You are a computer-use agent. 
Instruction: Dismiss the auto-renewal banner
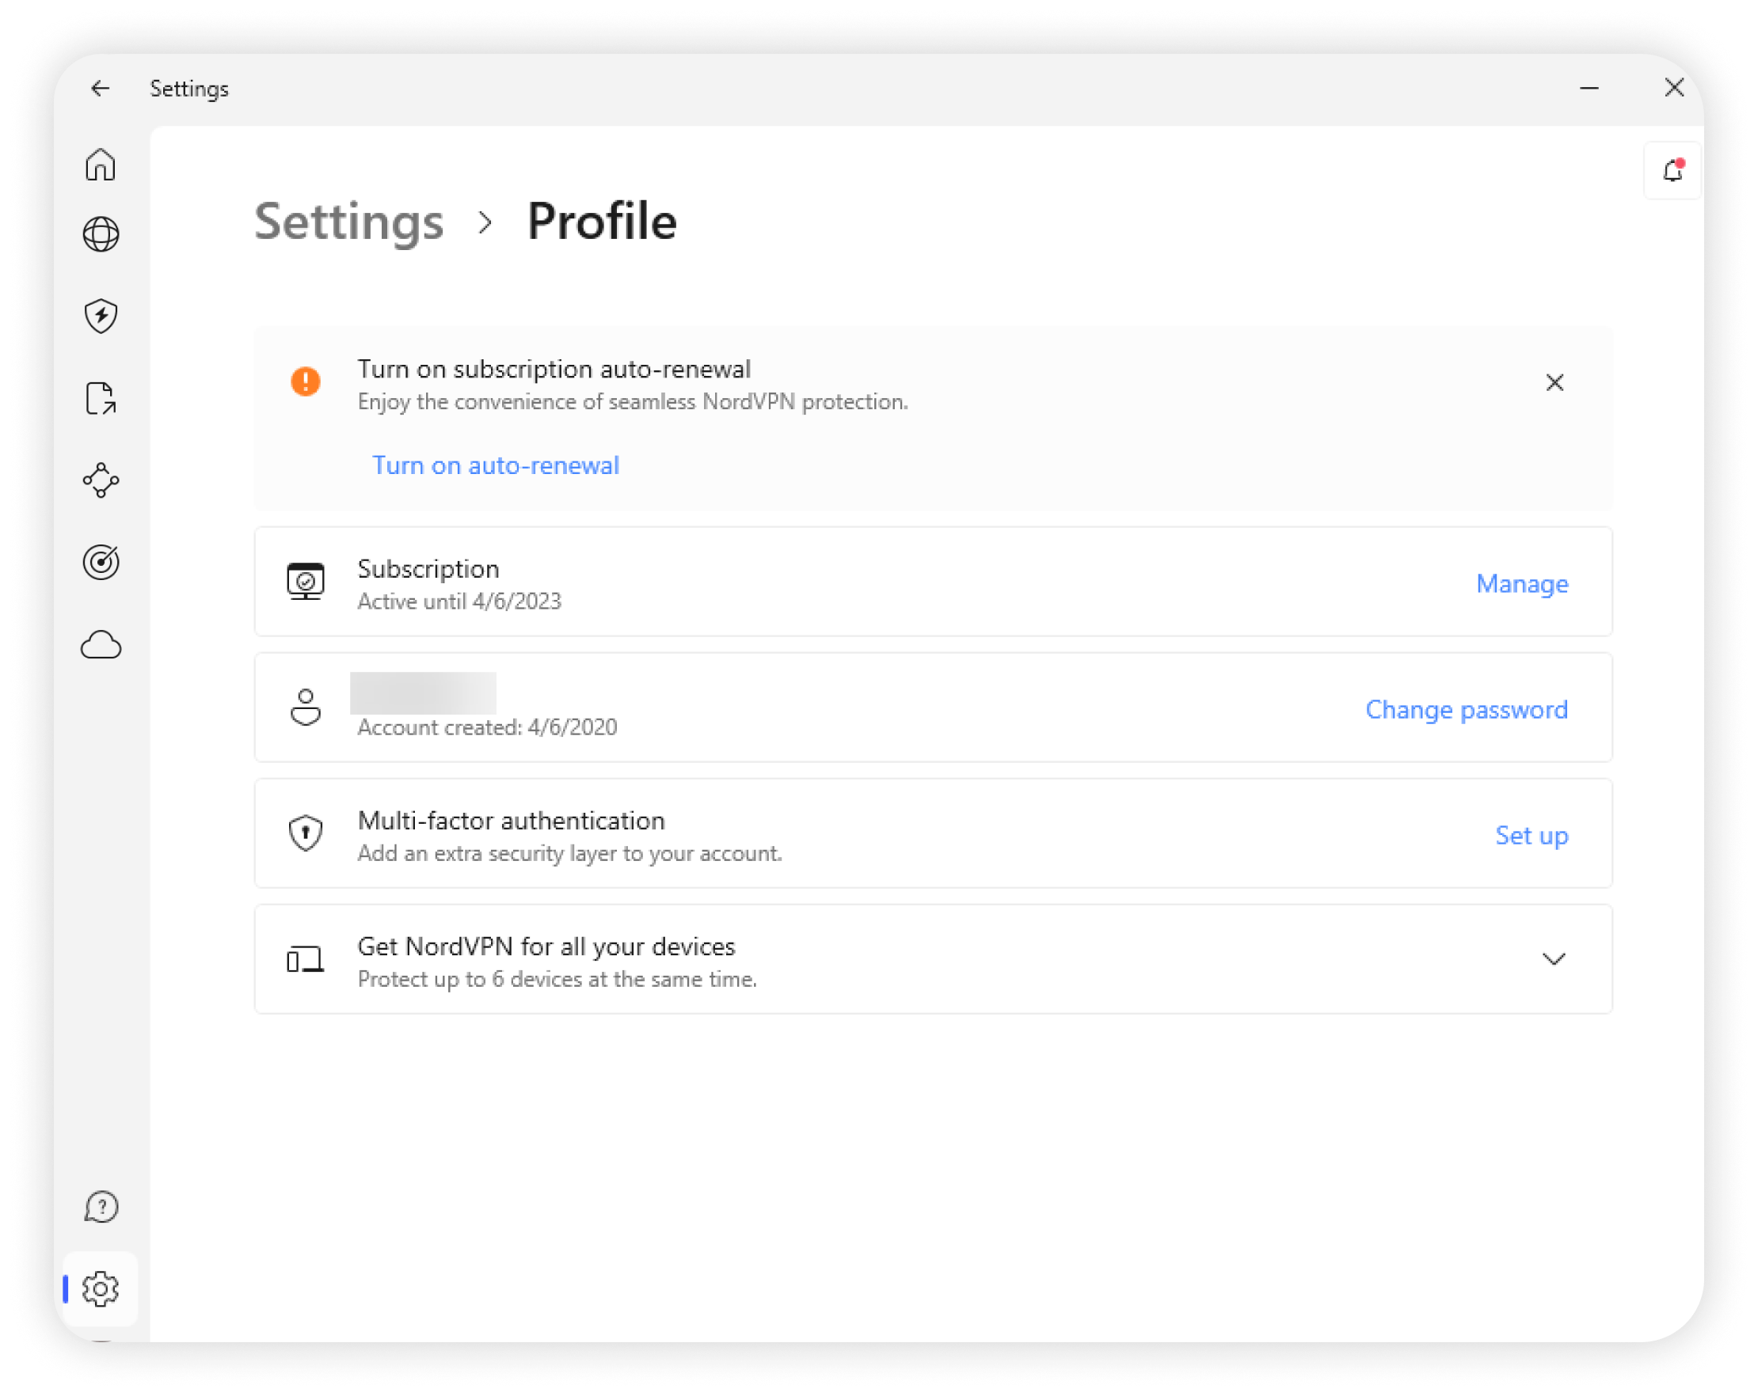pyautogui.click(x=1554, y=382)
